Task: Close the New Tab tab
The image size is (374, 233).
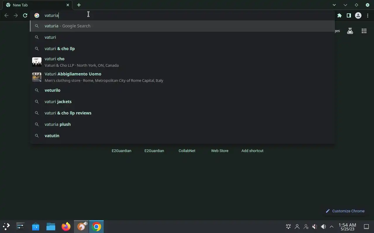Action: pos(68,5)
